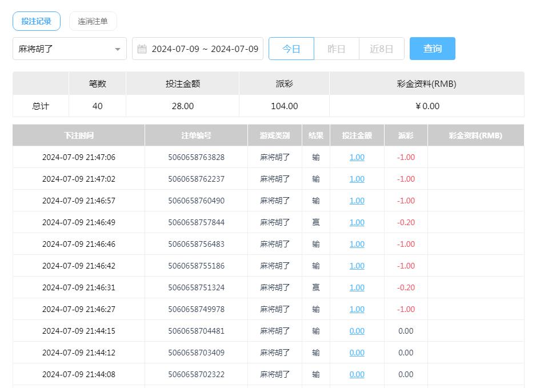Click the date range input field

(x=200, y=49)
